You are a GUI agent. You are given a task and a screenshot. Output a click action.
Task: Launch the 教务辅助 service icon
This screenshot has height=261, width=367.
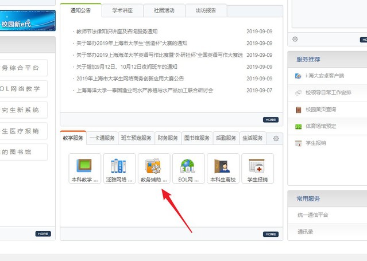click(x=154, y=168)
